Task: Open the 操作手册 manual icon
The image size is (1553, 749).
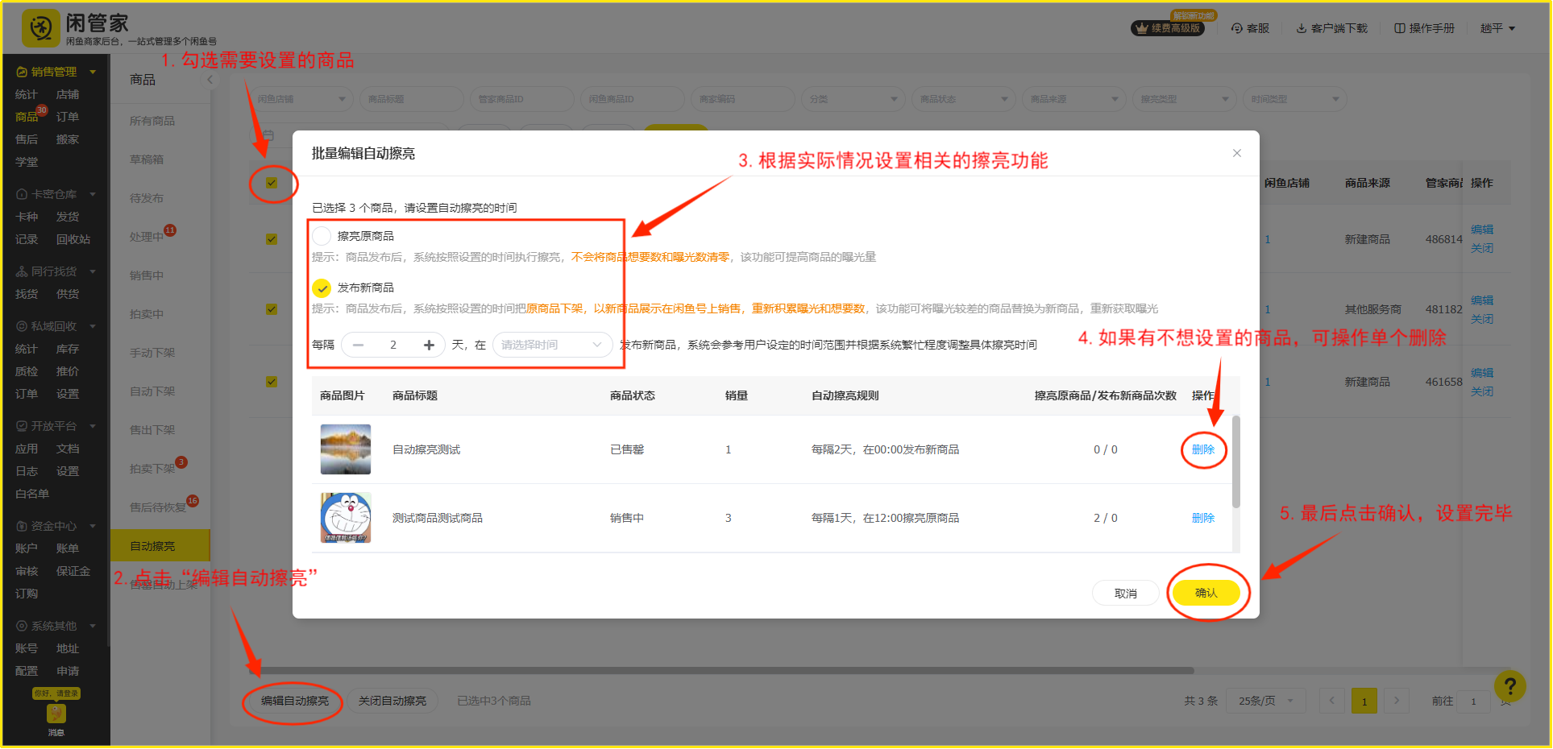Action: click(1400, 28)
